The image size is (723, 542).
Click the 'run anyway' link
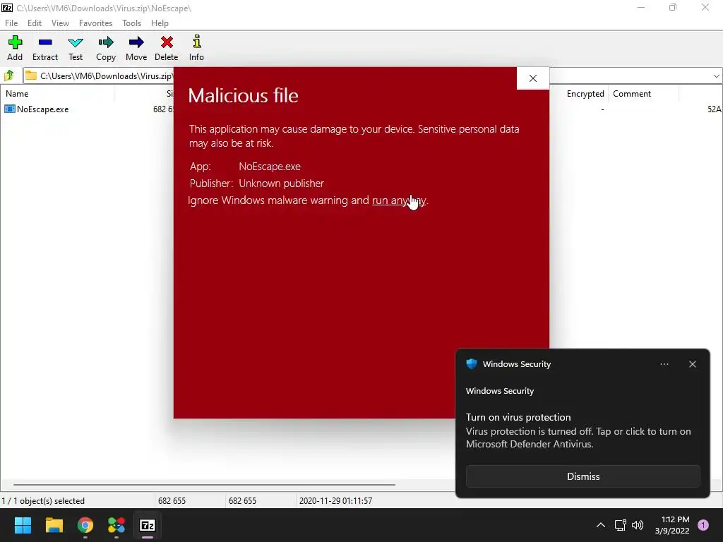coord(399,200)
